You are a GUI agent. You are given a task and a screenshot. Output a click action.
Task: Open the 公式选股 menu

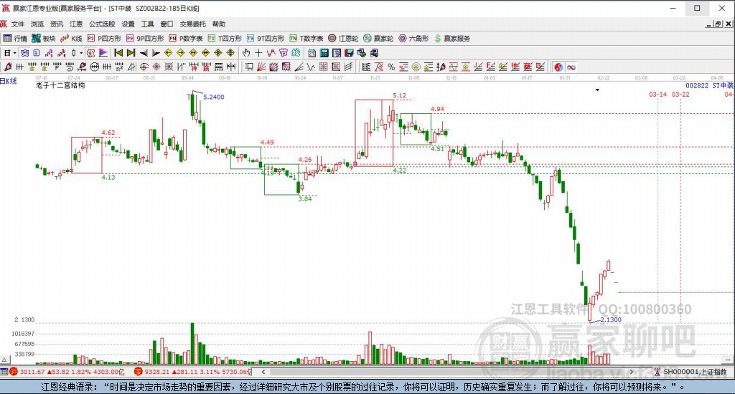[102, 24]
